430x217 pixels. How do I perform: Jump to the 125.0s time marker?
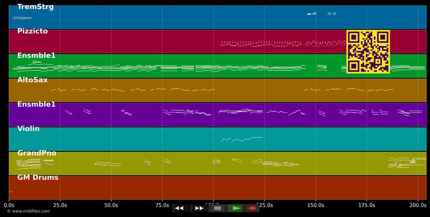coord(264,205)
